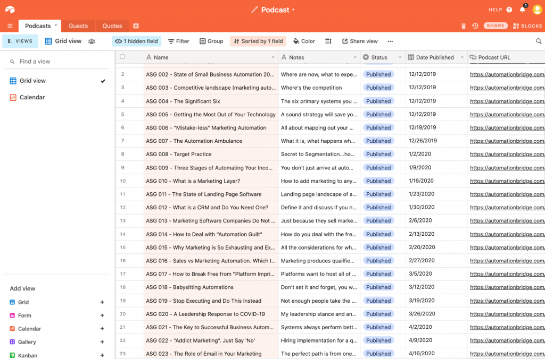The width and height of the screenshot is (545, 359).
Task: Open the search magnifier in the toolbar
Action: click(539, 41)
